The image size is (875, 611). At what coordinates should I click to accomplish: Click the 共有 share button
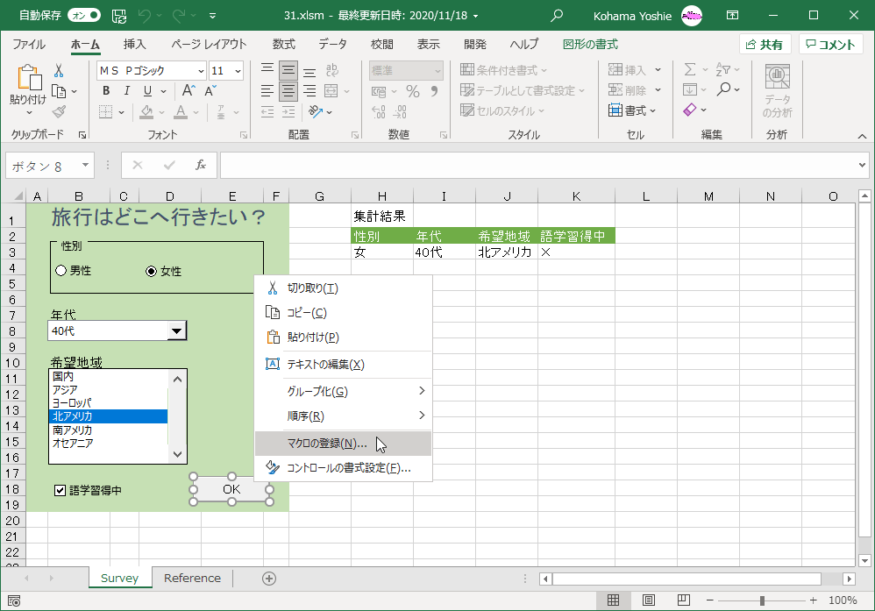[x=765, y=45]
